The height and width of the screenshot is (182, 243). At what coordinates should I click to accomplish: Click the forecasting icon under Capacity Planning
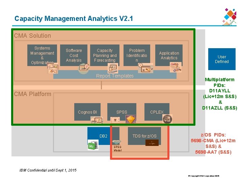click(x=113, y=68)
